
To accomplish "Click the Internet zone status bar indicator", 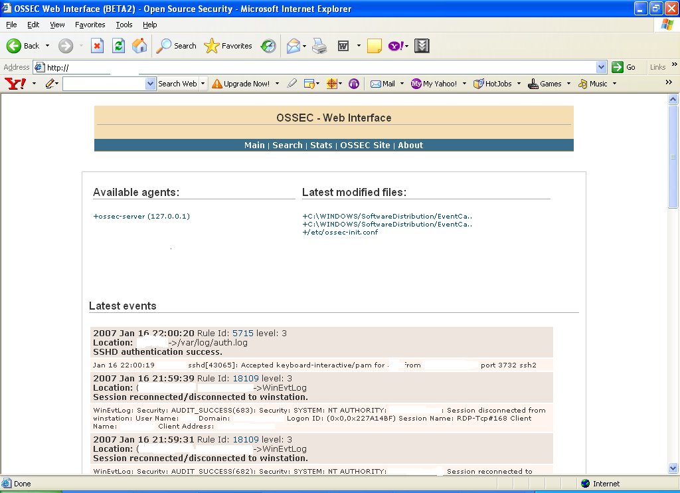I will click(600, 484).
